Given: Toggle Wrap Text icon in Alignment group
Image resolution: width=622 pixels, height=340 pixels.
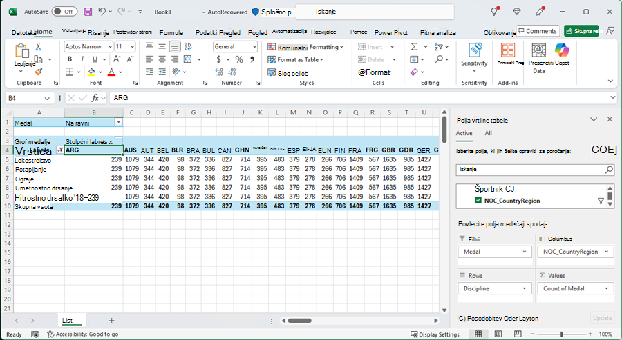Looking at the screenshot, I should coord(188,47).
